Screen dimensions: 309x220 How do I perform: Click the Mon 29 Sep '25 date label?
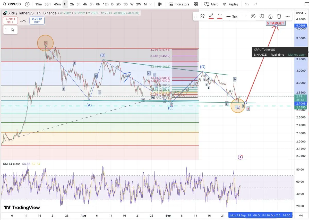241,215
